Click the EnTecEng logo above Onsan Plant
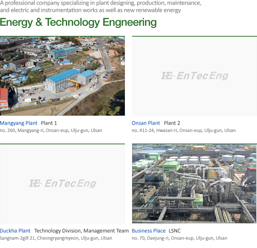 click(195, 76)
